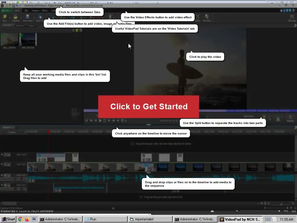Click the Buy Online toolbar icon
The height and width of the screenshot is (223, 297).
point(207,18)
